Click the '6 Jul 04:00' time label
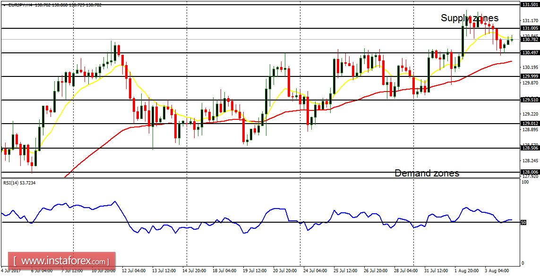540x276 pixels. (41, 271)
